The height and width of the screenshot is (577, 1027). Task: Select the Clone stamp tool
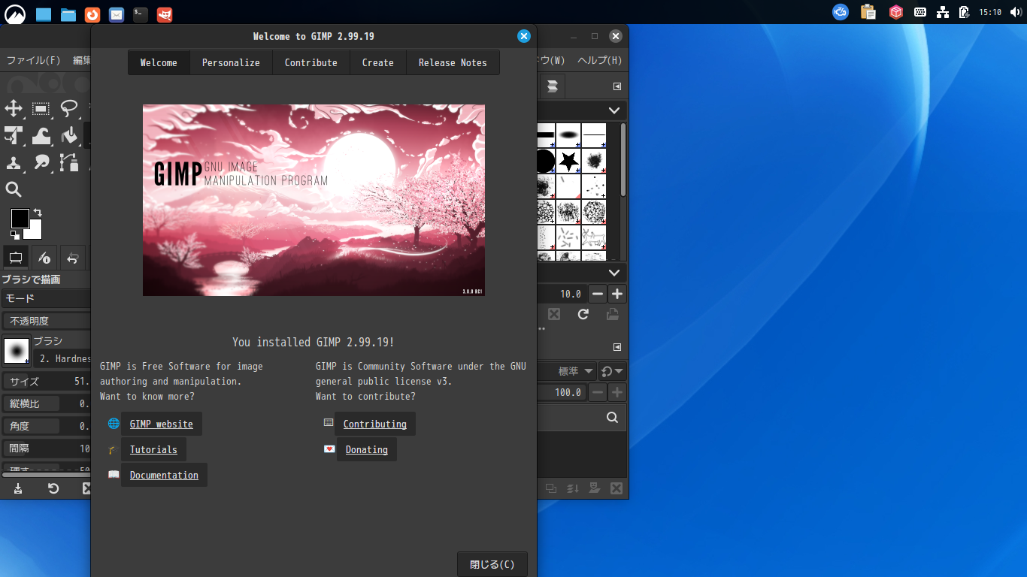click(14, 164)
